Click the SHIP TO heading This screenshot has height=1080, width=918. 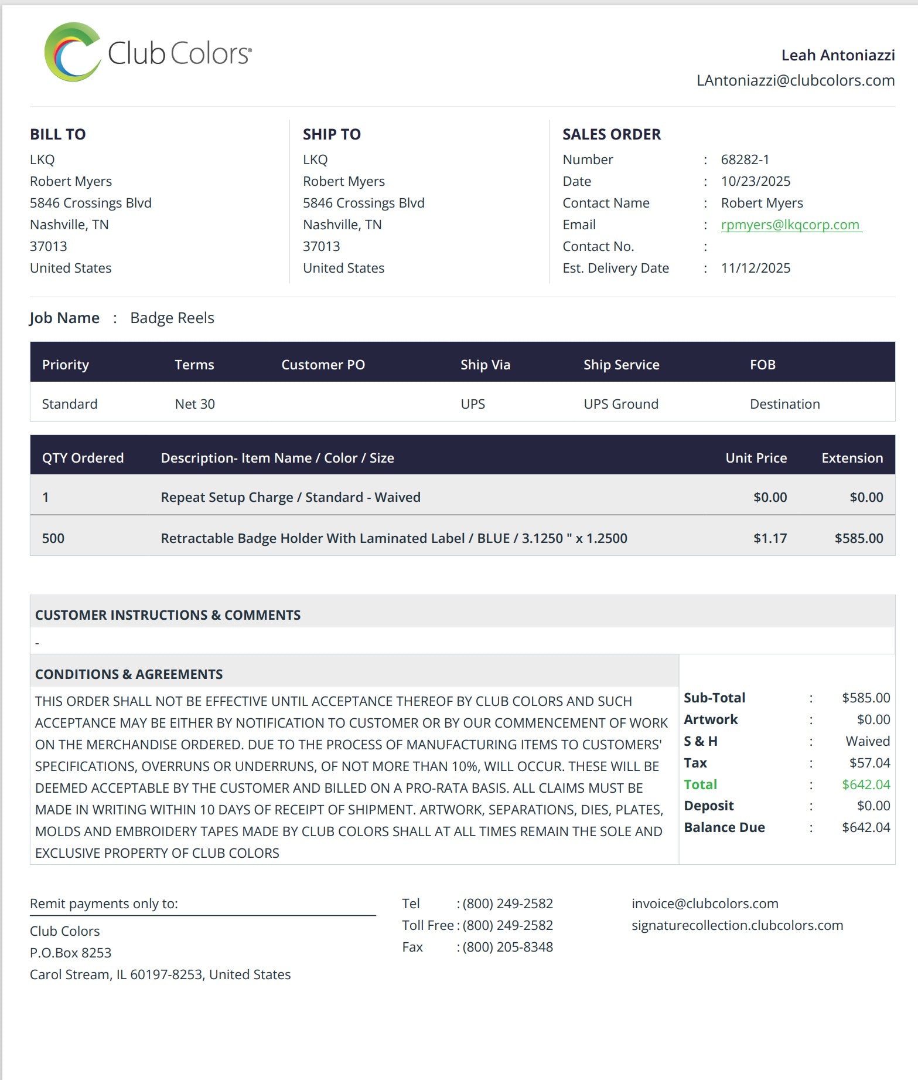[x=332, y=134]
